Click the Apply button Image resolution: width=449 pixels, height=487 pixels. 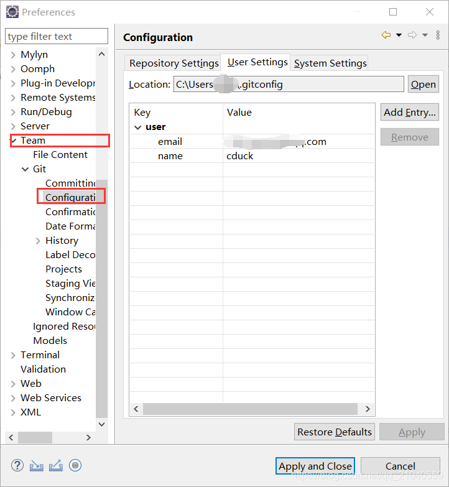tap(412, 432)
